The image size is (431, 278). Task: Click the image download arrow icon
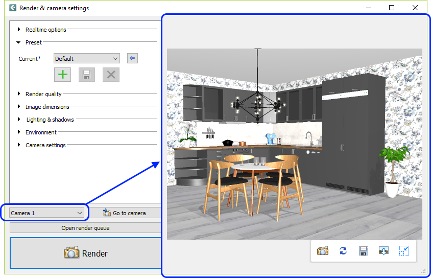point(384,251)
